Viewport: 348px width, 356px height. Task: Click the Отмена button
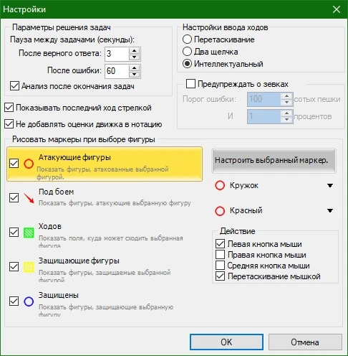305,342
